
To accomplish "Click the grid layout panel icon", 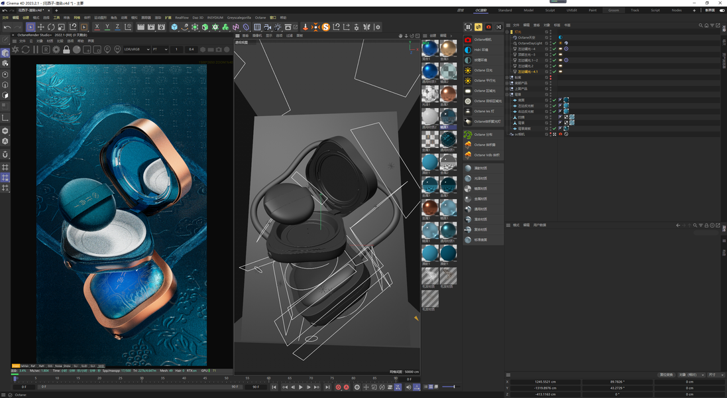I will pyautogui.click(x=468, y=27).
